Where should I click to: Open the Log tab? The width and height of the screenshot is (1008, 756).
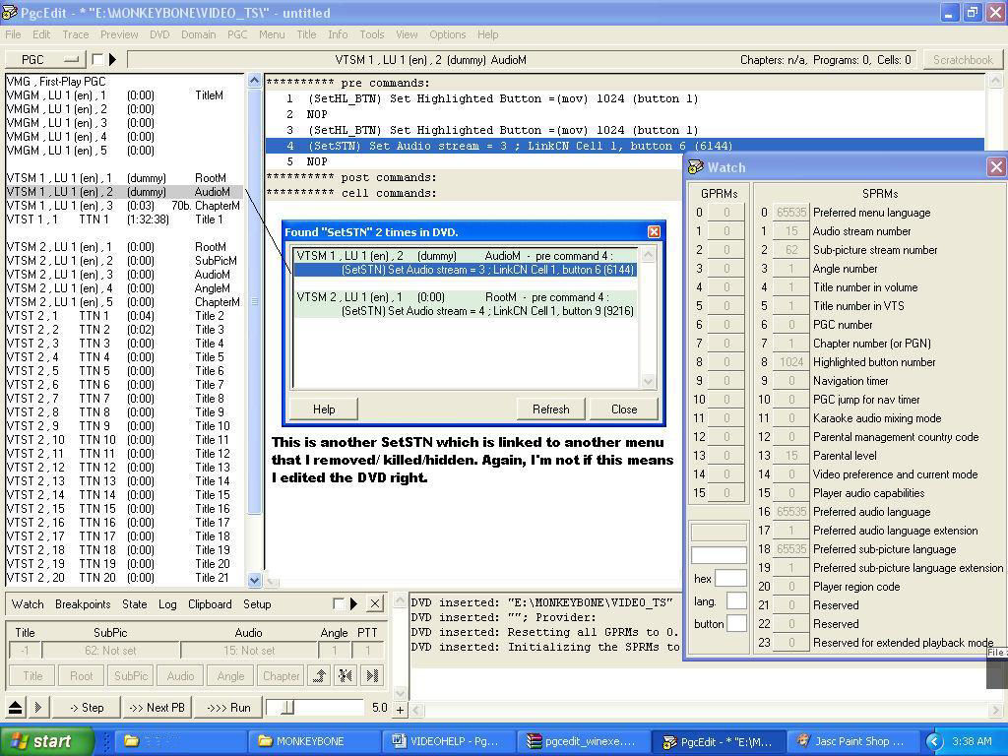(167, 604)
